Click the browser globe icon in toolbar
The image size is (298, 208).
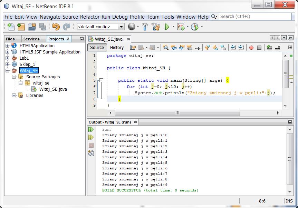click(132, 27)
